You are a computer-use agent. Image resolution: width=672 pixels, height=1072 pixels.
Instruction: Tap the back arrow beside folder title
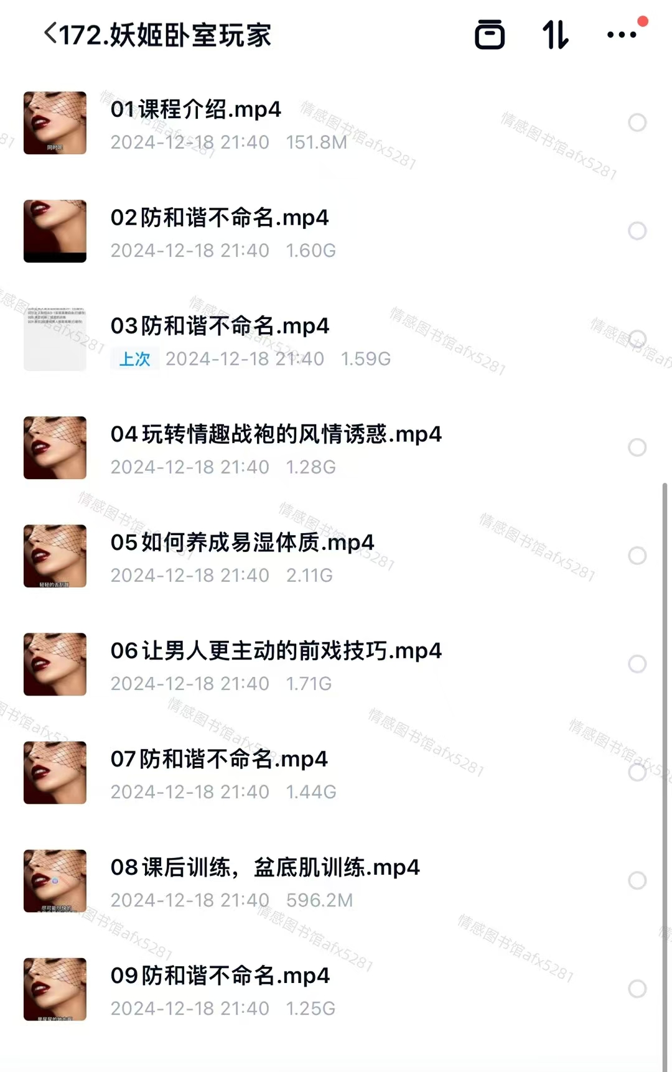tap(50, 34)
